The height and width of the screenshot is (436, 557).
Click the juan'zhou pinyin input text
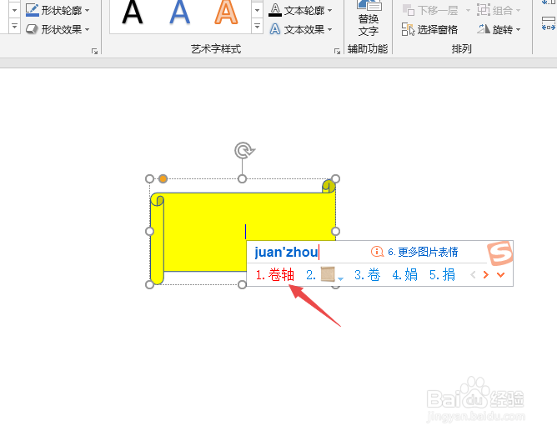tap(286, 252)
